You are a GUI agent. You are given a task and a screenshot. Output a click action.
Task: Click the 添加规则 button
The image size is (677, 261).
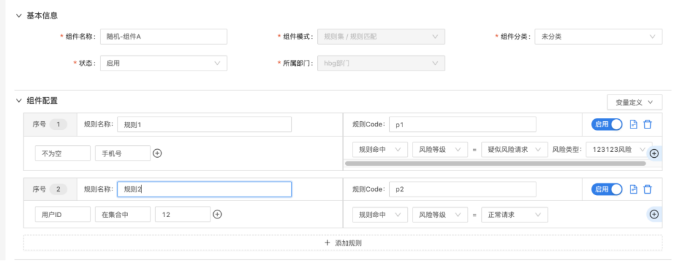pyautogui.click(x=342, y=242)
